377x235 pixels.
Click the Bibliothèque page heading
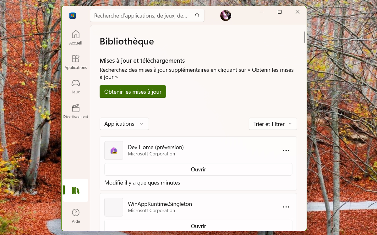(x=127, y=41)
